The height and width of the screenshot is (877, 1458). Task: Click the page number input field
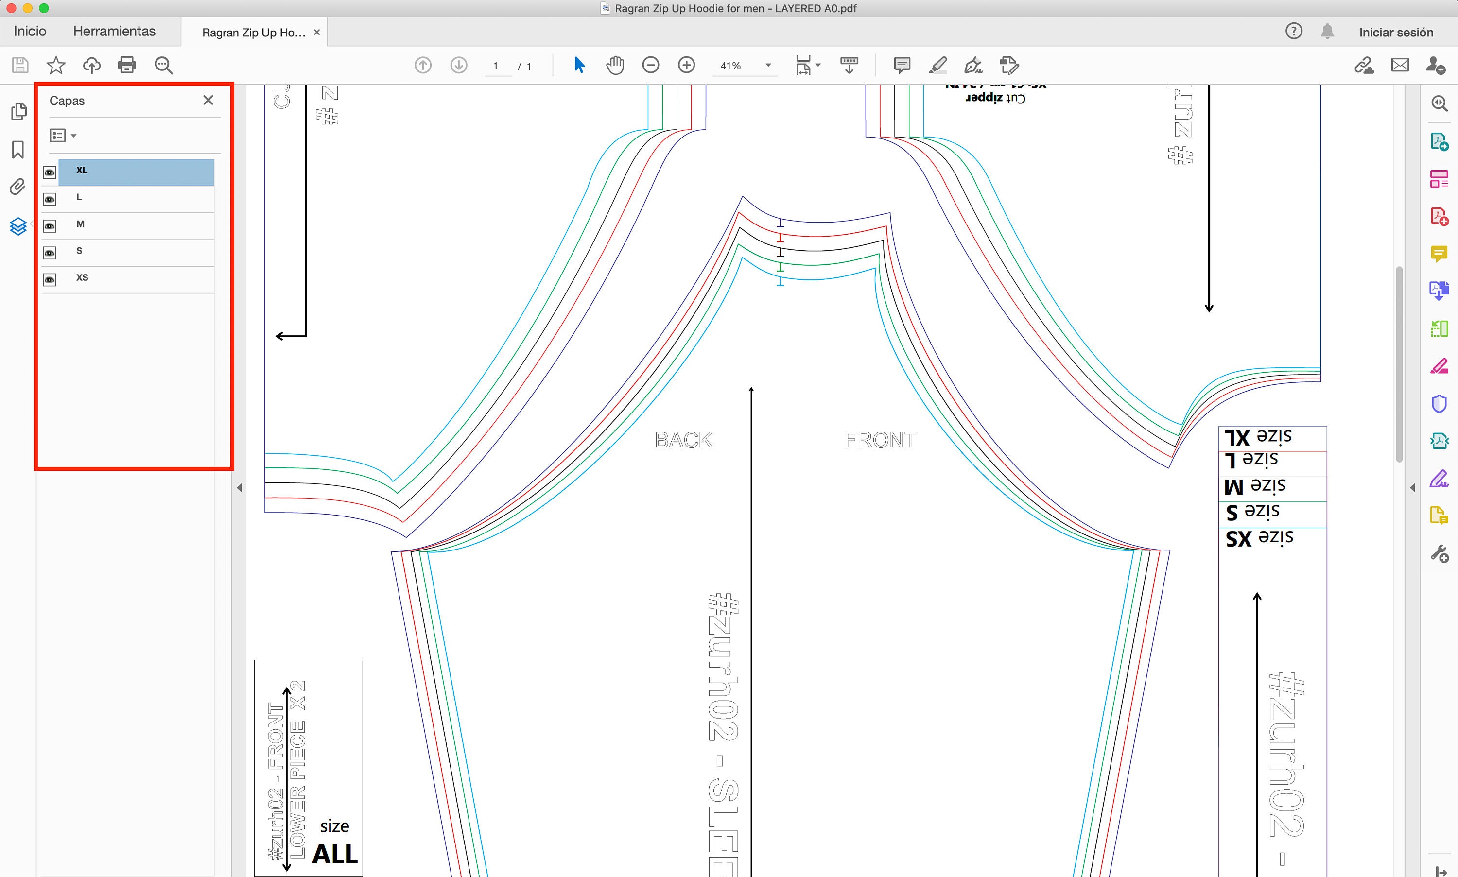click(496, 66)
